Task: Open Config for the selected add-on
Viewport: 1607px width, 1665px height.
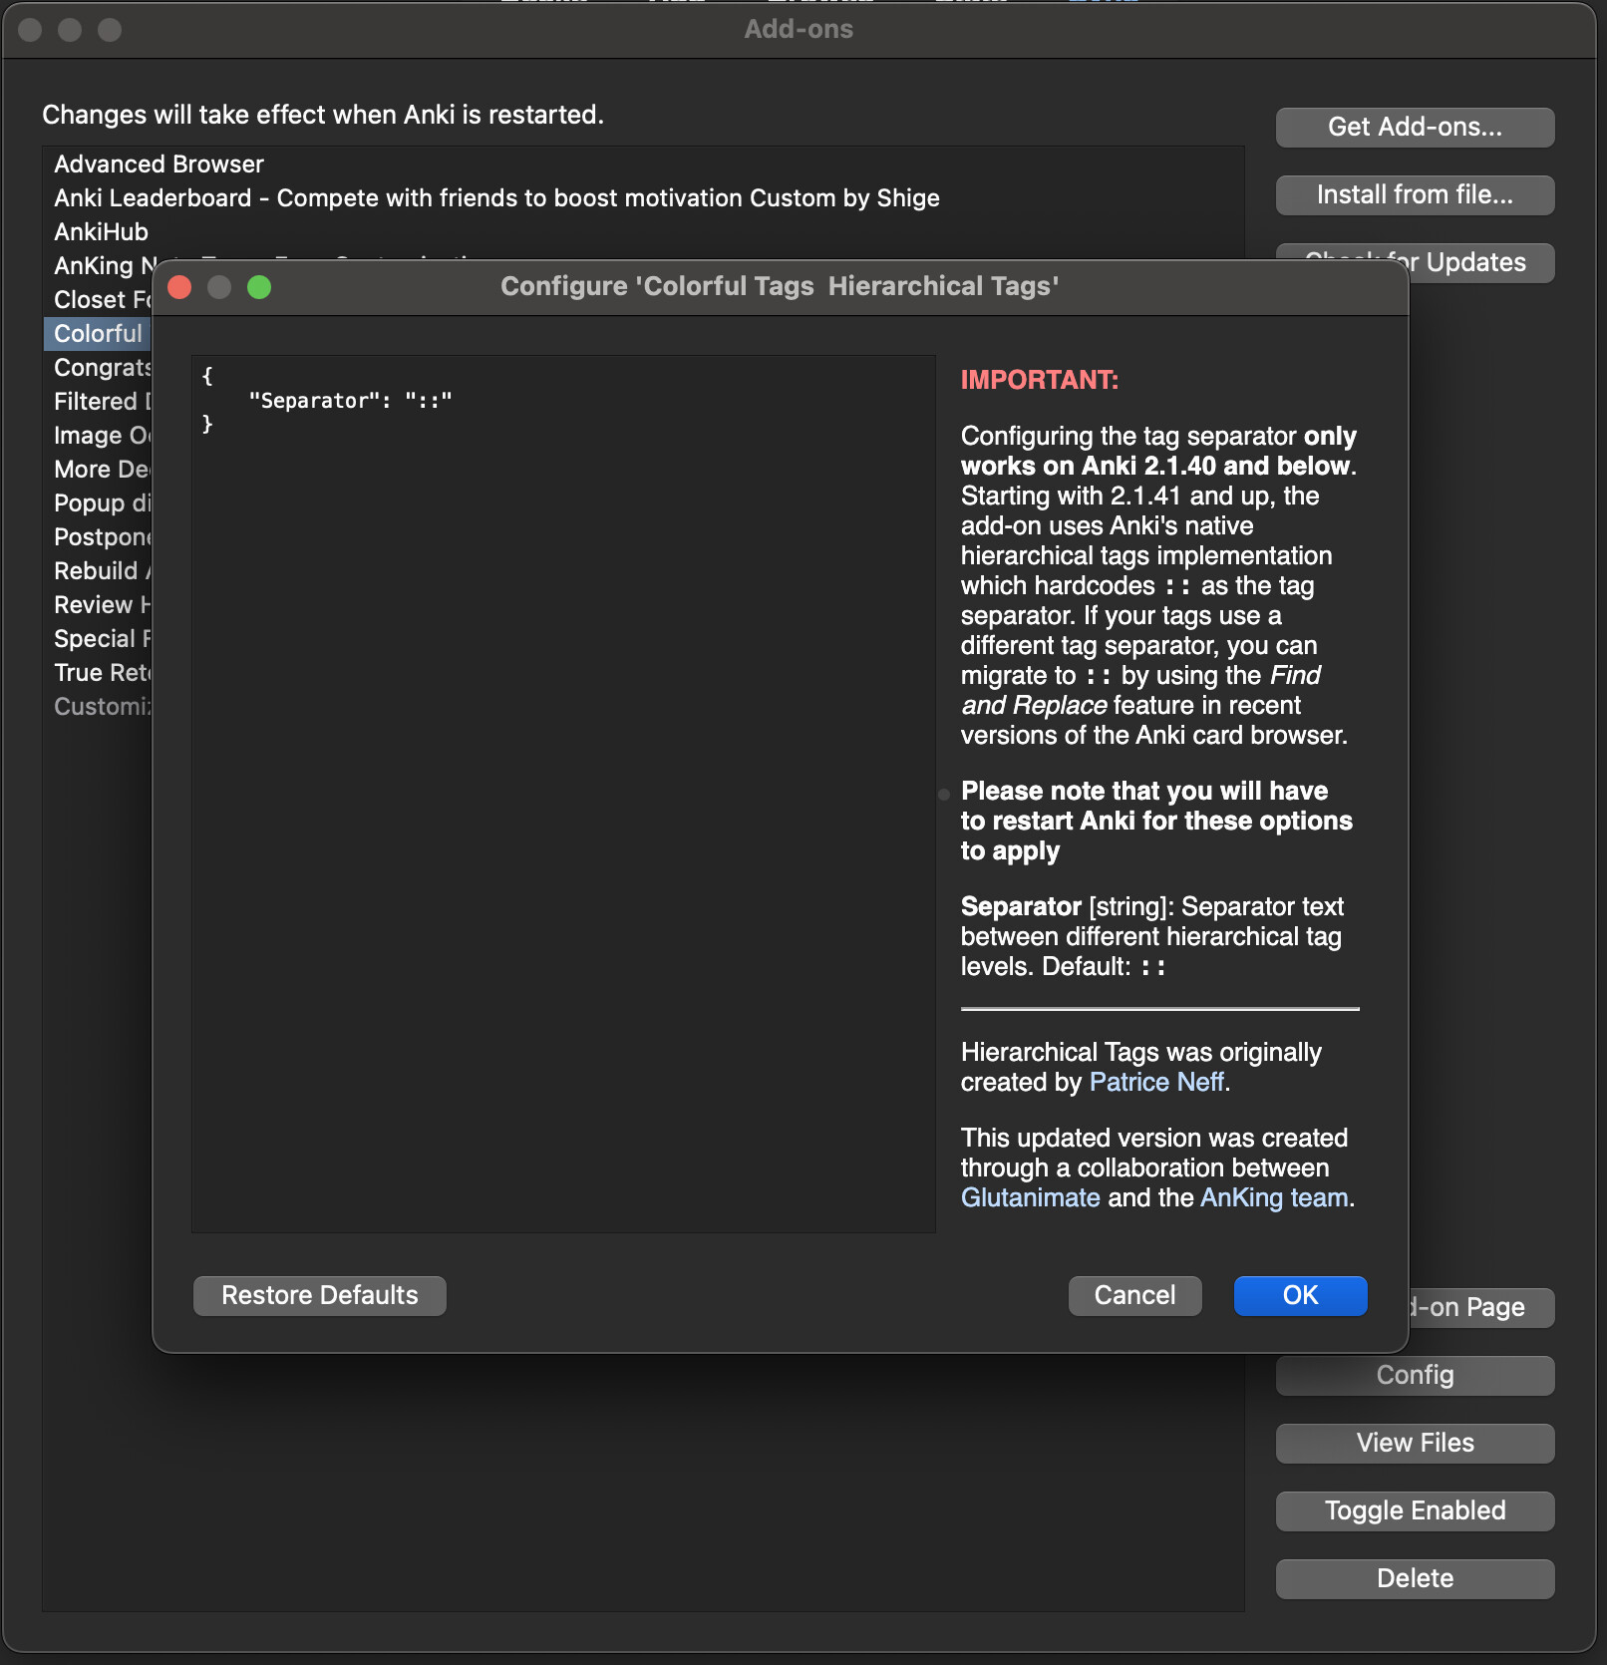Action: [x=1415, y=1375]
